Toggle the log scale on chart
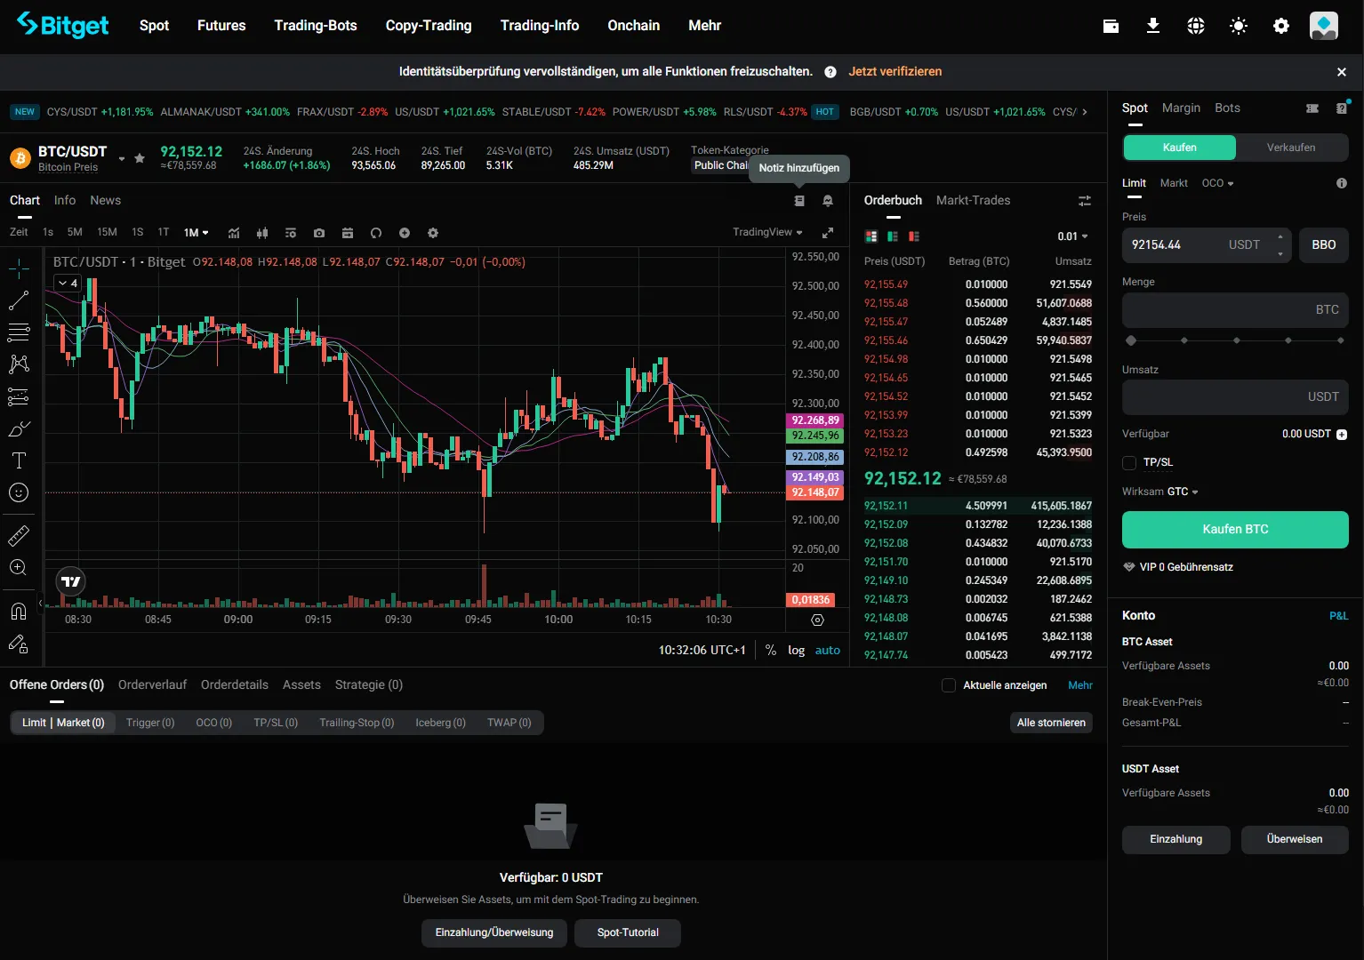Screen dimensions: 1364x960 coord(796,651)
